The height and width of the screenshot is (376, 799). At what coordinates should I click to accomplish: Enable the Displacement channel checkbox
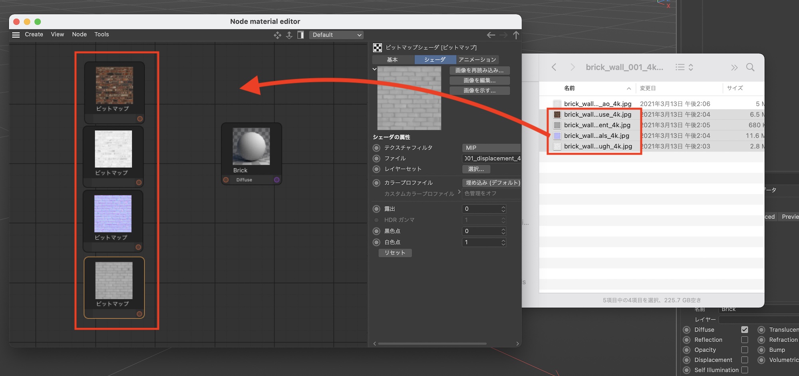coord(744,360)
